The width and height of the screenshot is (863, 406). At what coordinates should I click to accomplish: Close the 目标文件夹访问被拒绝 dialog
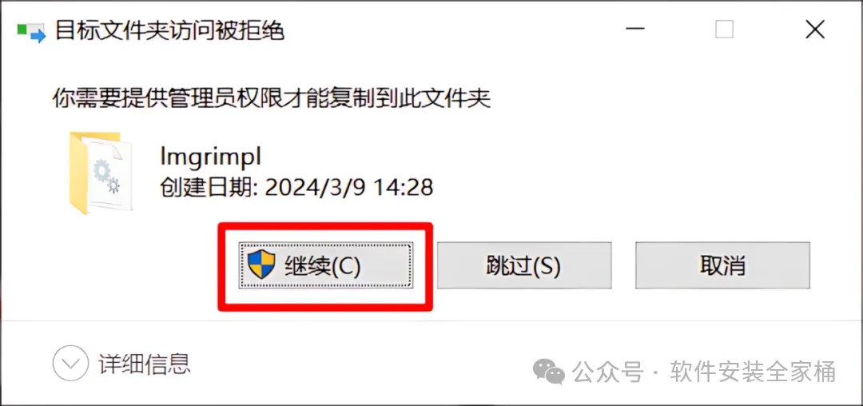pos(814,30)
